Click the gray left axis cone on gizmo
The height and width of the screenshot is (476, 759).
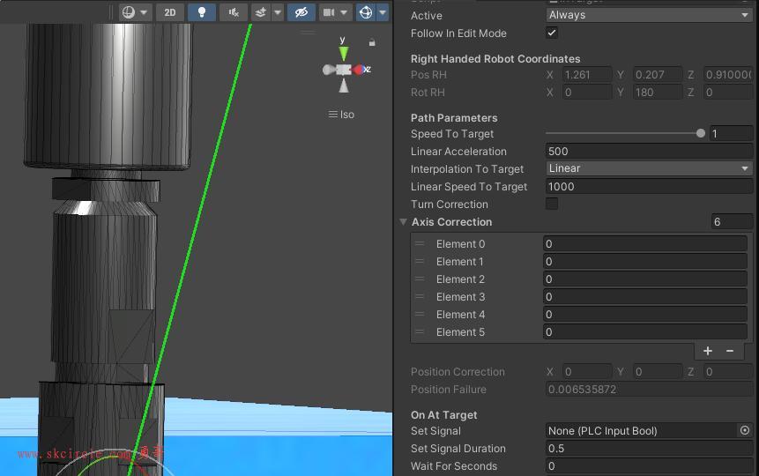(329, 70)
